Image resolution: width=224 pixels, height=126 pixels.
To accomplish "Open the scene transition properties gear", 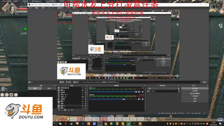I will tap(179, 88).
